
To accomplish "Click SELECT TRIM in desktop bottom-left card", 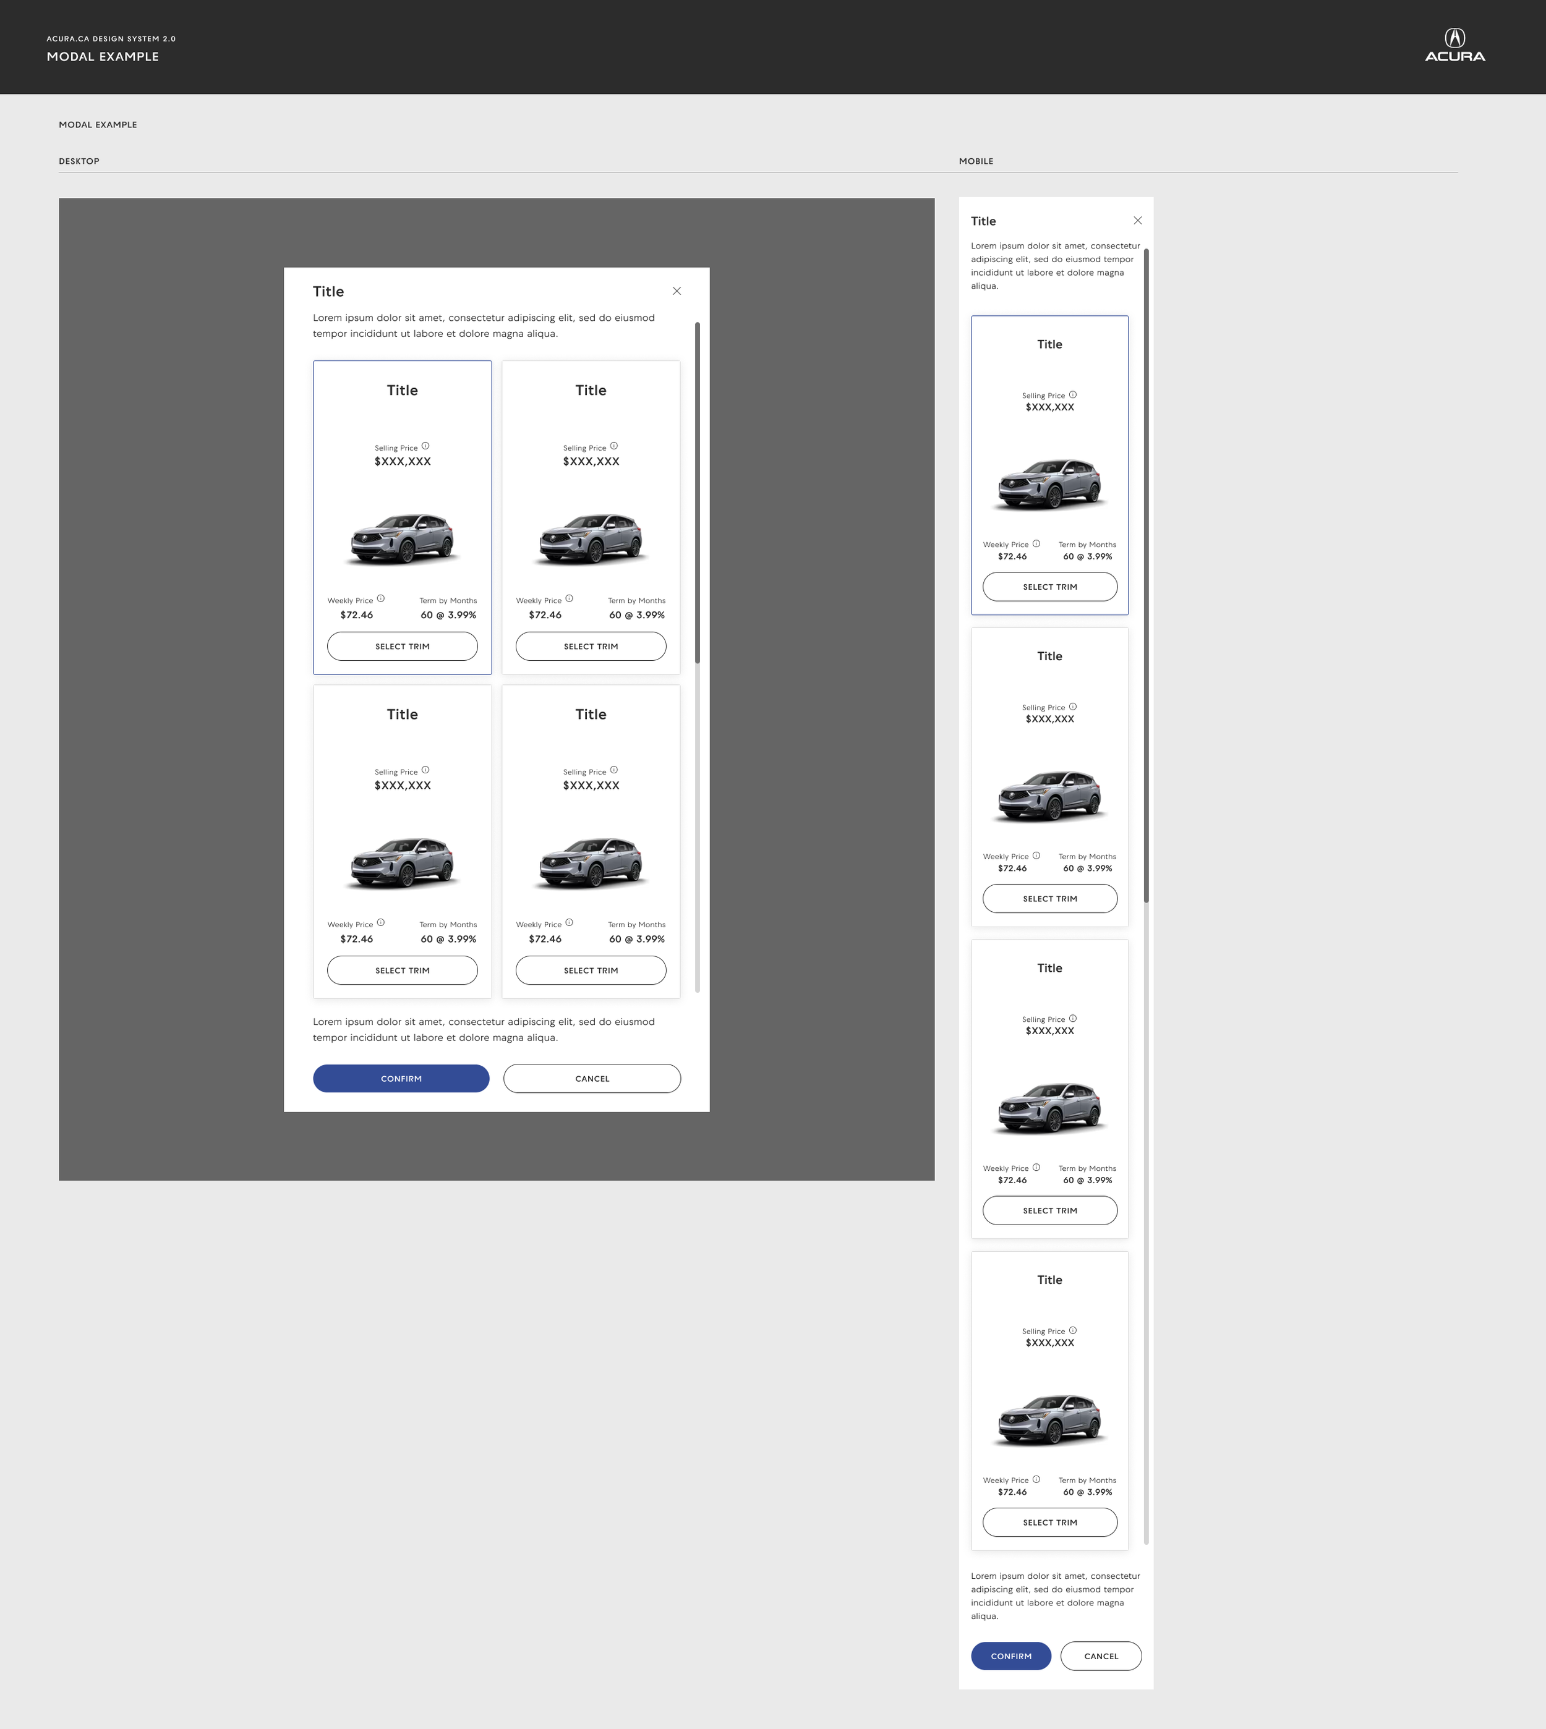I will [403, 971].
